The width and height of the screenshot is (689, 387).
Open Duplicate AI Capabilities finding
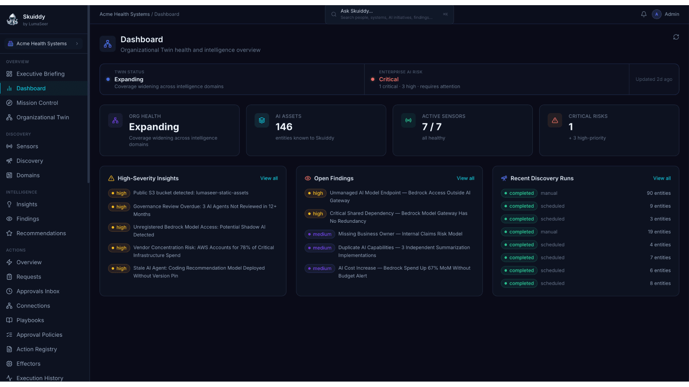pyautogui.click(x=389, y=252)
